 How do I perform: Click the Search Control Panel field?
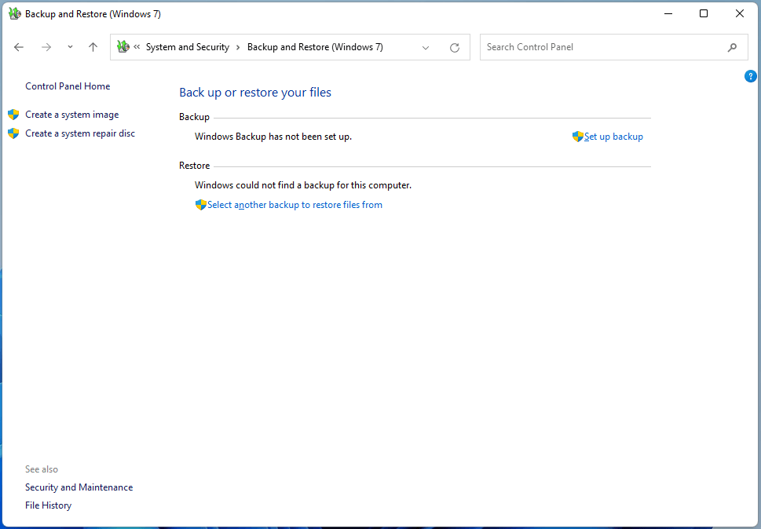[x=613, y=47]
